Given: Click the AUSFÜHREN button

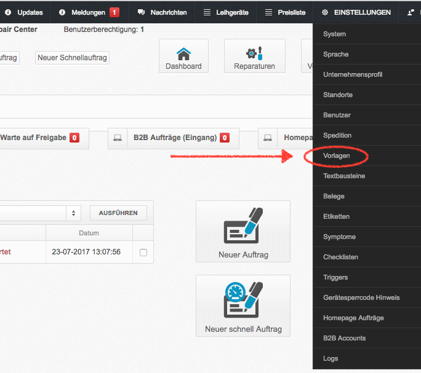Looking at the screenshot, I should coord(118,213).
